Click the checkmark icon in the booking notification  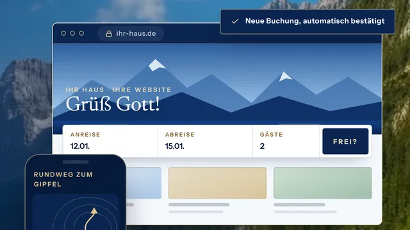[235, 21]
